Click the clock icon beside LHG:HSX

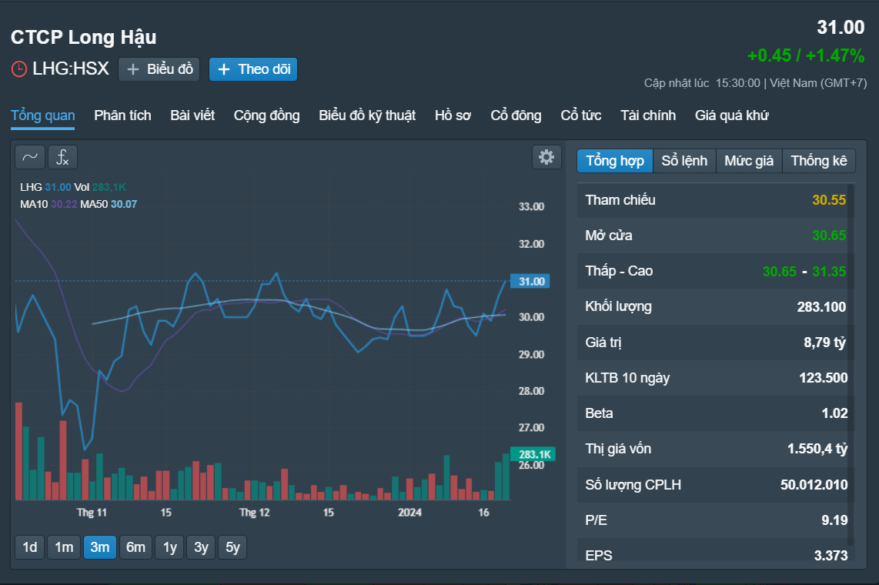pos(19,69)
